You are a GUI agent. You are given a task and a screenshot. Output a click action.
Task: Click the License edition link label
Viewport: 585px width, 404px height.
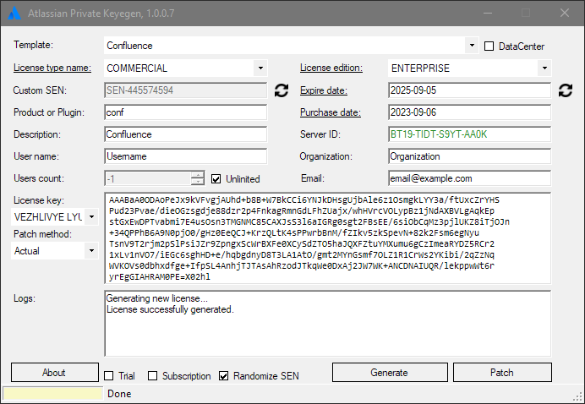click(x=331, y=68)
